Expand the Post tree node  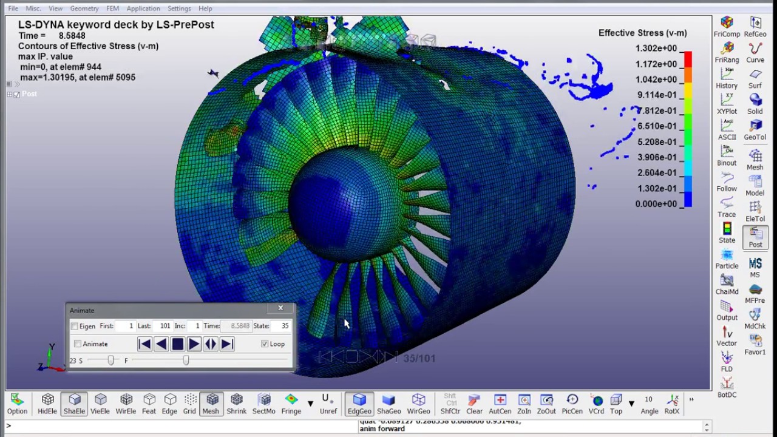[x=10, y=95]
